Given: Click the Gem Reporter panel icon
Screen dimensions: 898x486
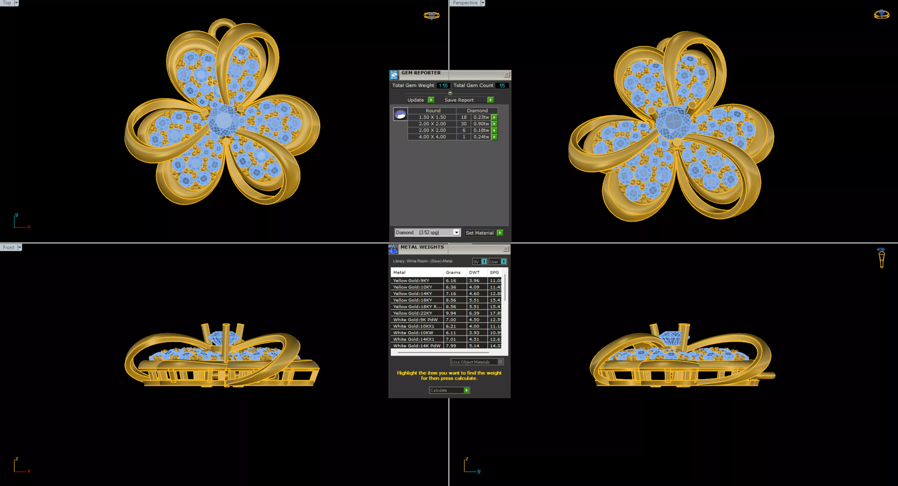Looking at the screenshot, I should (x=394, y=74).
